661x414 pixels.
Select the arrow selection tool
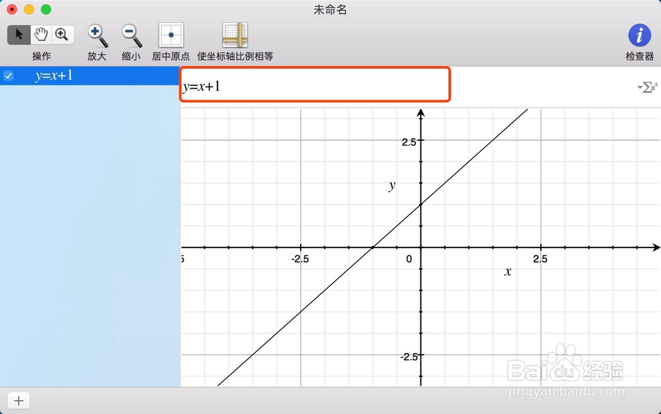click(19, 34)
